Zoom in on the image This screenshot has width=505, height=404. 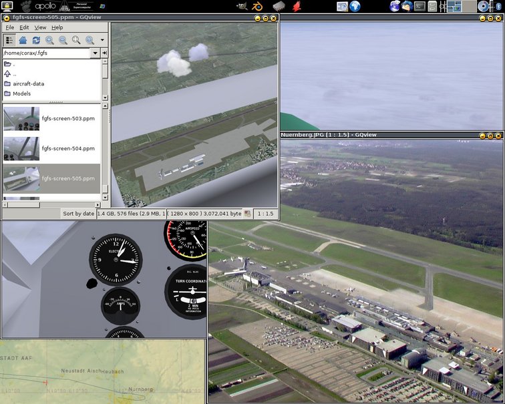[x=49, y=40]
